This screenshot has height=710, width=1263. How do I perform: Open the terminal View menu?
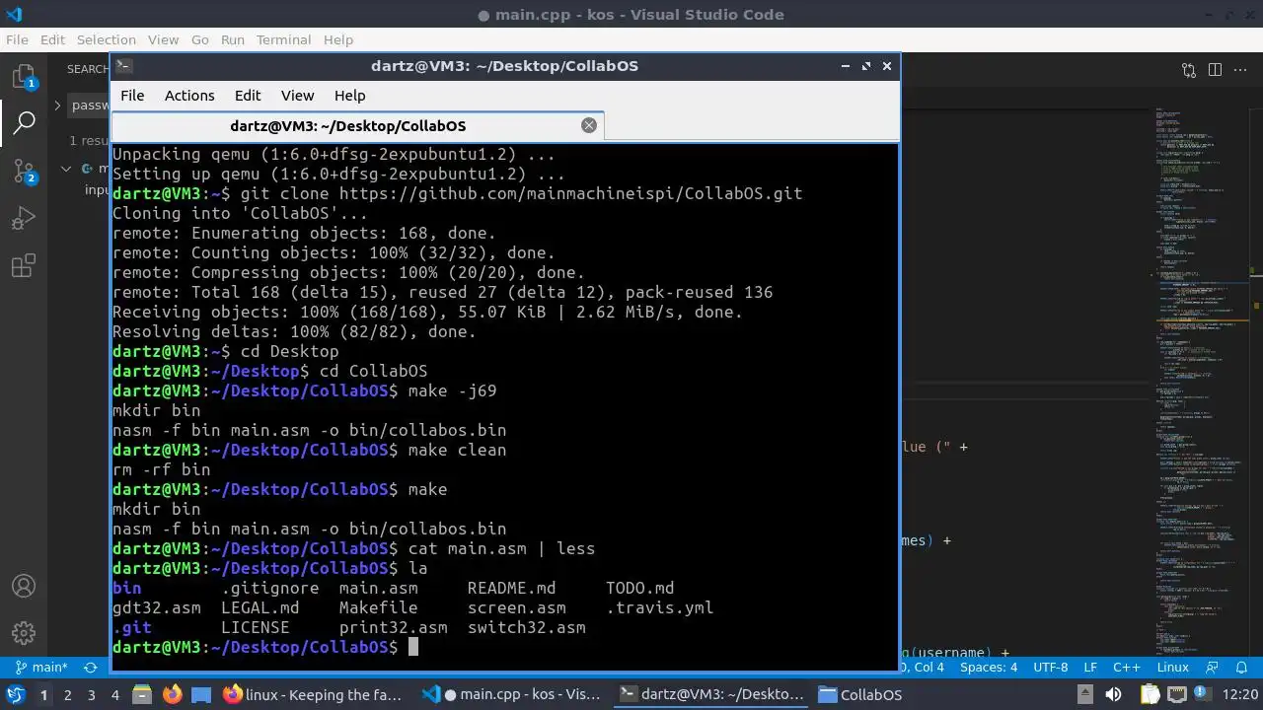click(x=297, y=96)
